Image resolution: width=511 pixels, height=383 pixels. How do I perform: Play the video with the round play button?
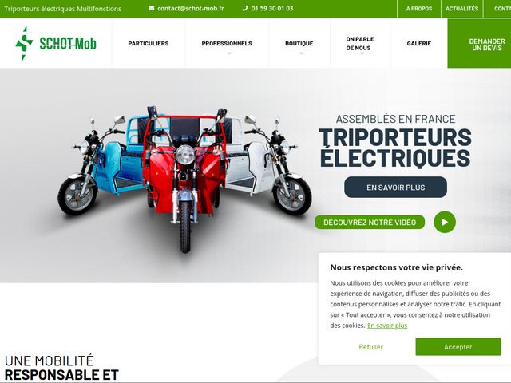pos(445,222)
